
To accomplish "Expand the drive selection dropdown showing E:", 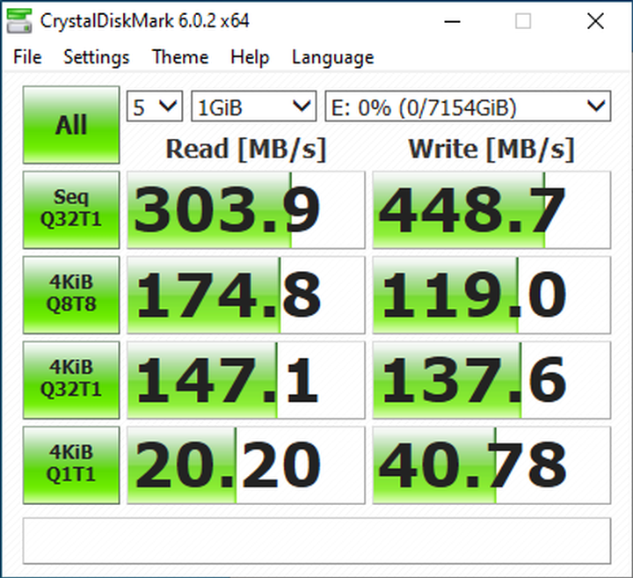I will 467,107.
